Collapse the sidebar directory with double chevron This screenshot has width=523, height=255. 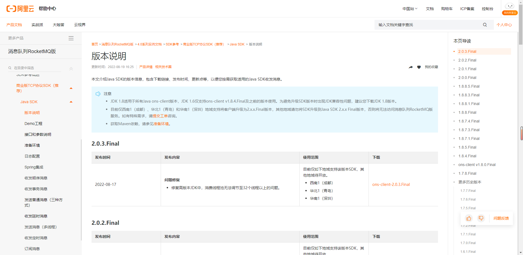(x=71, y=69)
